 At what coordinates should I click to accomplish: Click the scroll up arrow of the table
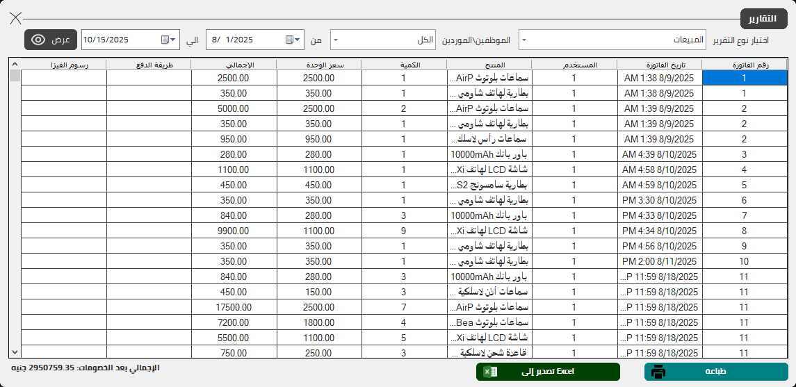pyautogui.click(x=15, y=65)
